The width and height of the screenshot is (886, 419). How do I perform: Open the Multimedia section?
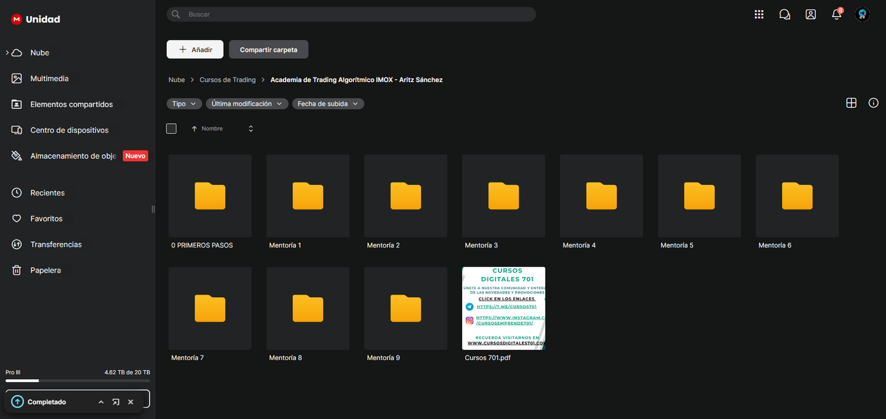[x=49, y=78]
